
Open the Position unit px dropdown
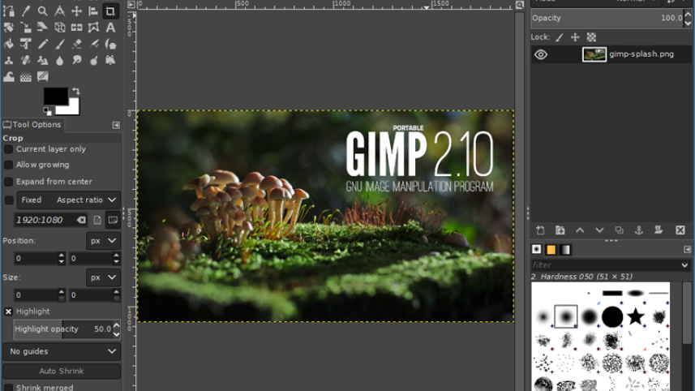103,241
